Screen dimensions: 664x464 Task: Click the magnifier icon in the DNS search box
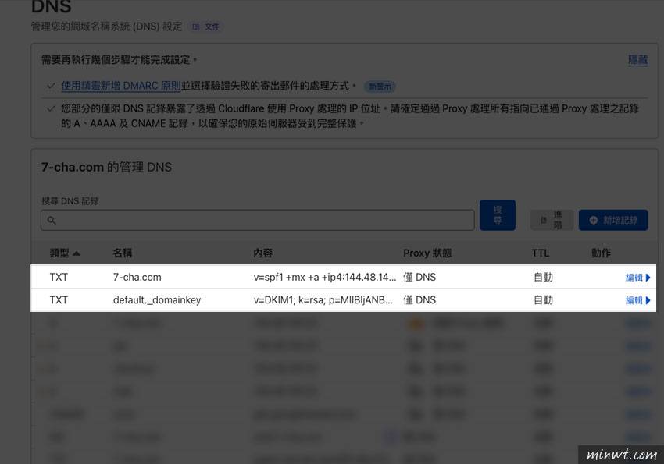coord(52,221)
